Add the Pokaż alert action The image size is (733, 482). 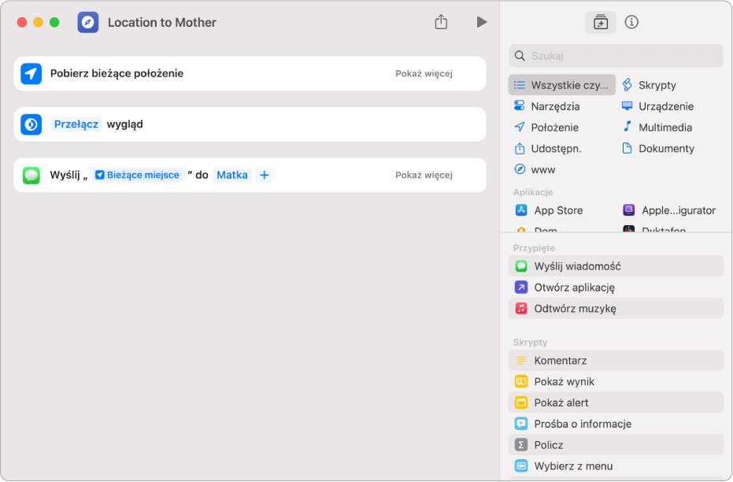point(616,402)
